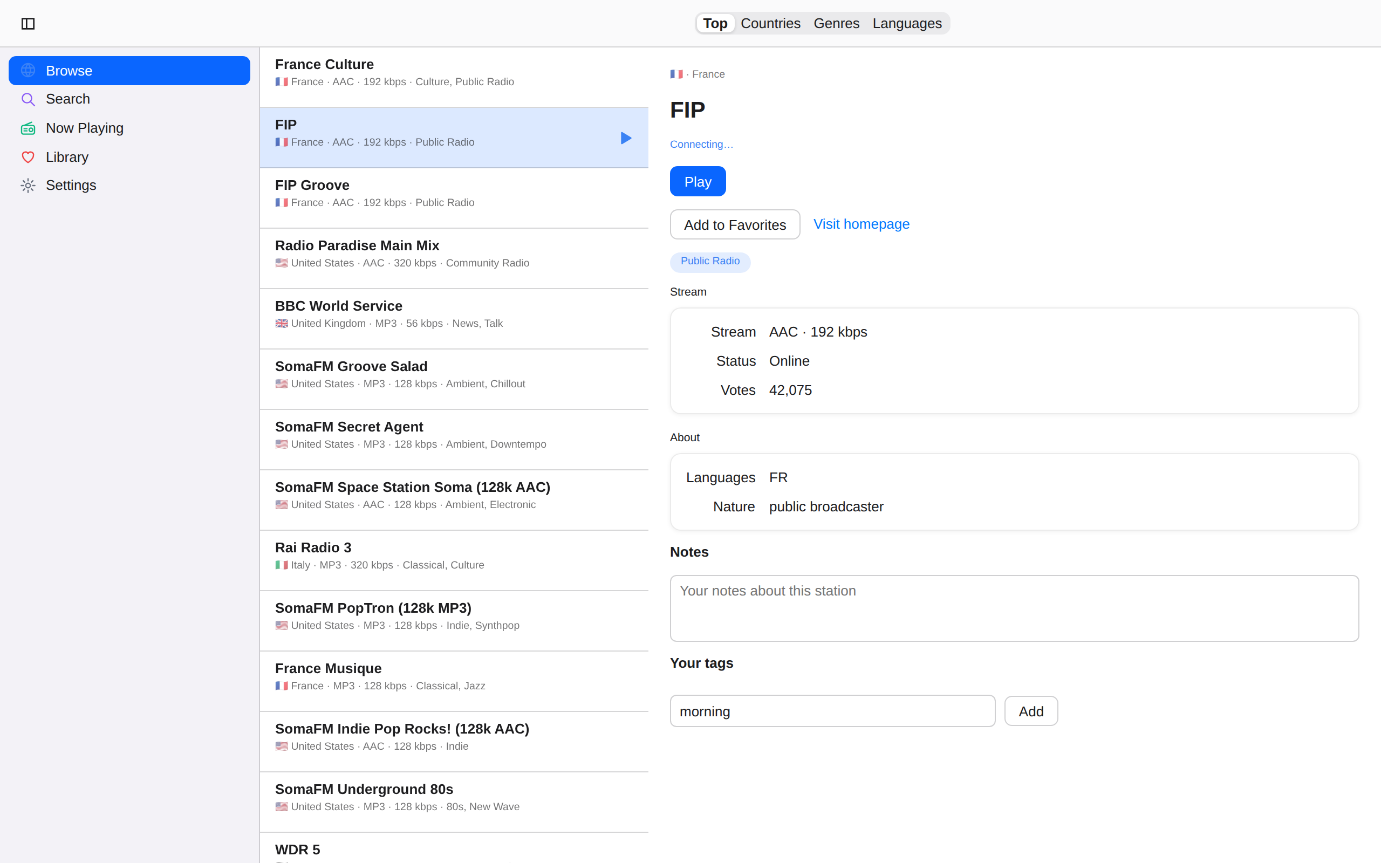
Task: Open Search in the sidebar
Action: click(x=129, y=99)
